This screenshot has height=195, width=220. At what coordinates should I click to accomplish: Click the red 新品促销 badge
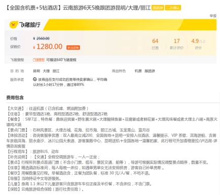click(x=73, y=47)
